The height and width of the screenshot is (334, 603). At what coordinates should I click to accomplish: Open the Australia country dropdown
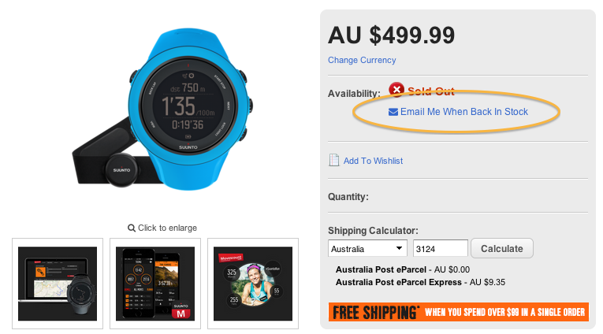pyautogui.click(x=367, y=249)
